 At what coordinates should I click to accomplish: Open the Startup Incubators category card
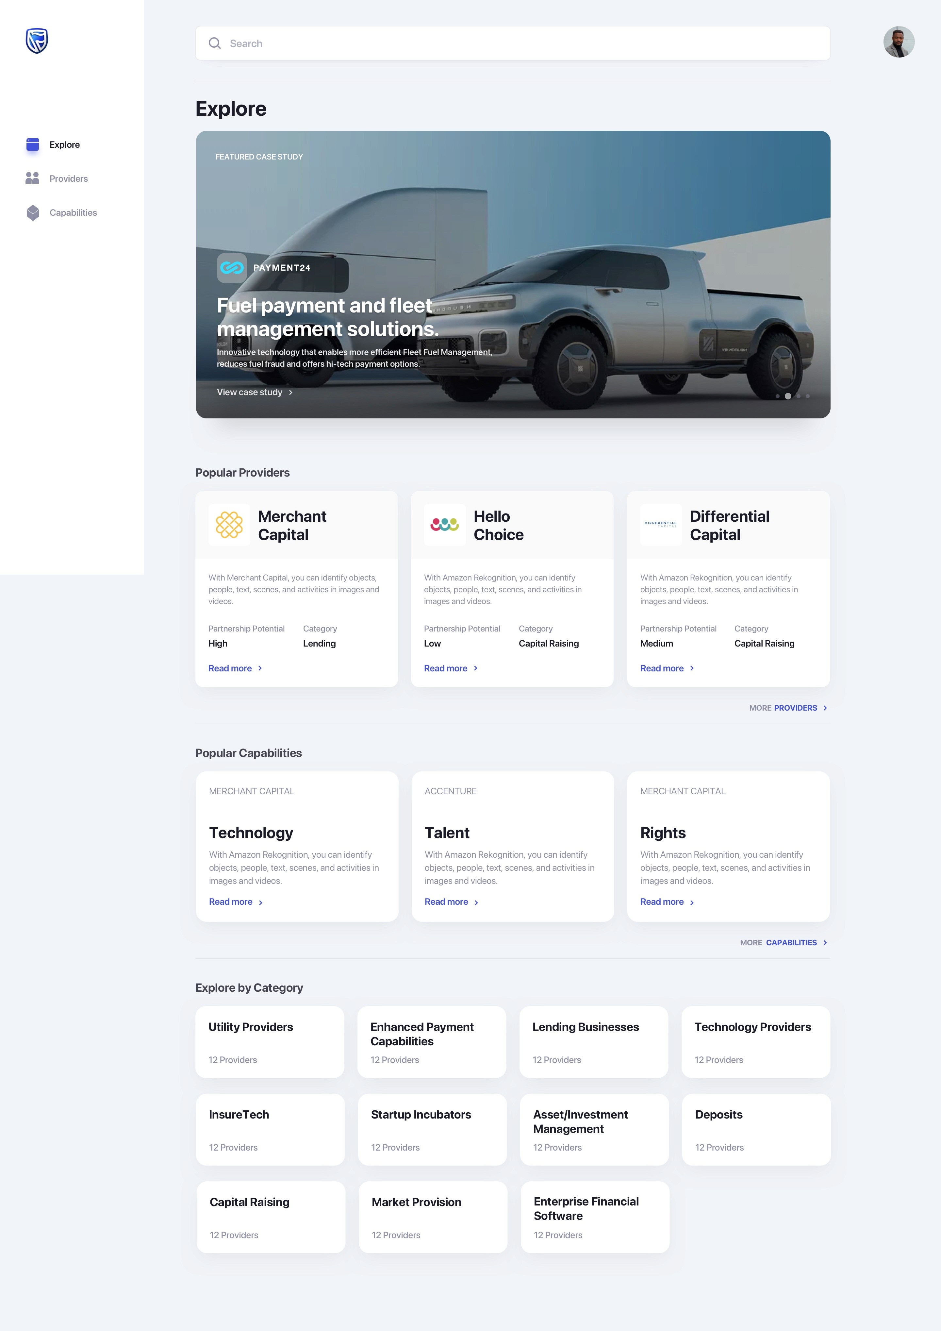[x=432, y=1130]
